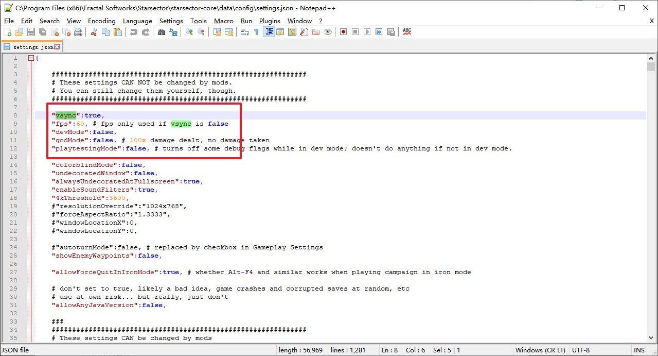Save the settings.json file
Viewport: 658px width, 356px height.
coord(31,31)
